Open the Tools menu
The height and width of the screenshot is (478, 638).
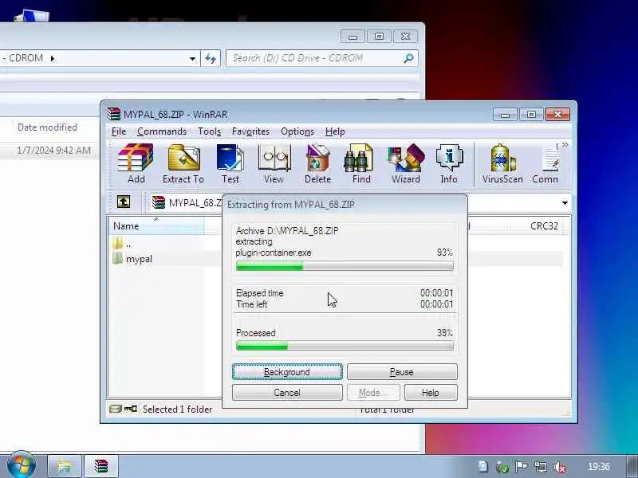click(210, 131)
